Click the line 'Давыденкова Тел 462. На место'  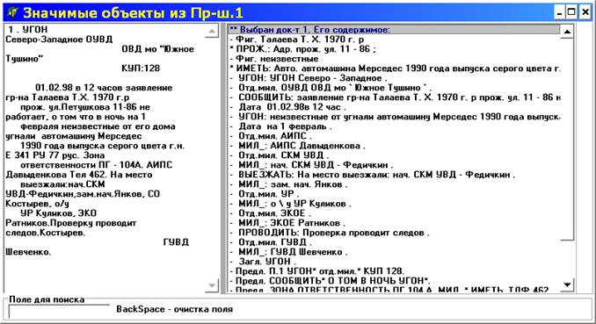point(79,175)
